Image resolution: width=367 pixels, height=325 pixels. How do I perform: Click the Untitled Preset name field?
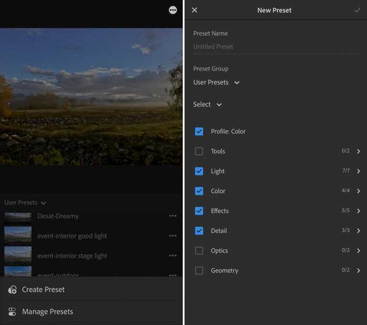tap(276, 47)
